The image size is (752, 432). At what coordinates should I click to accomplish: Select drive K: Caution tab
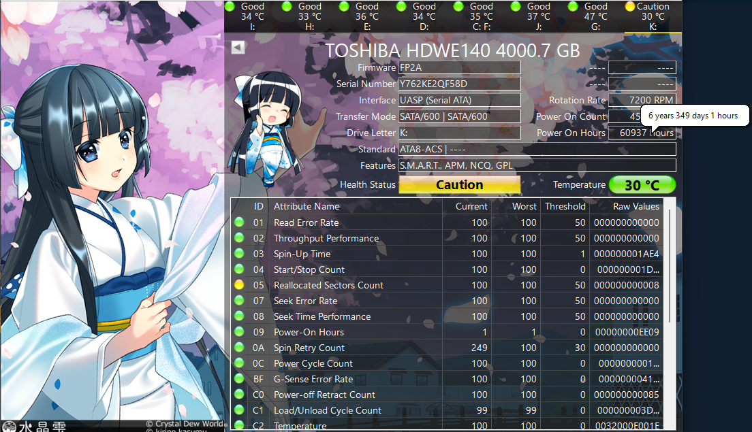[653, 16]
